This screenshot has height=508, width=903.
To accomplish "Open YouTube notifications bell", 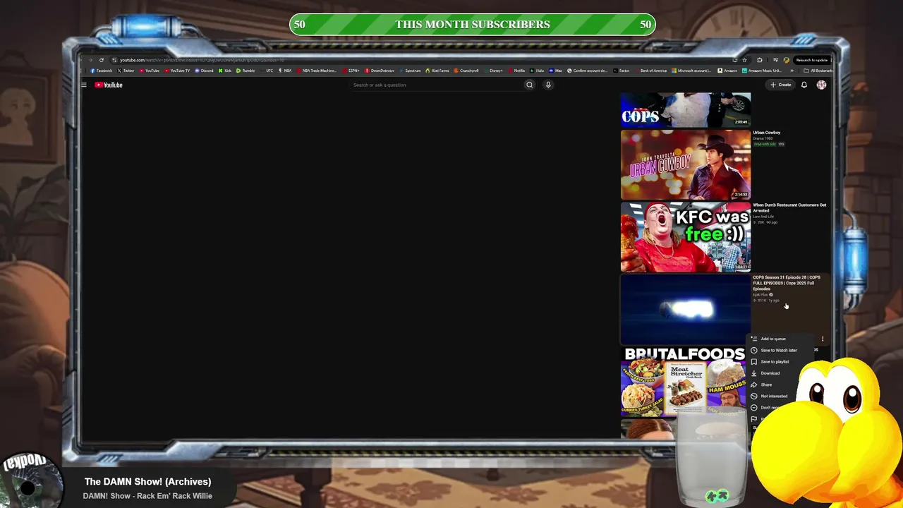I will point(804,85).
